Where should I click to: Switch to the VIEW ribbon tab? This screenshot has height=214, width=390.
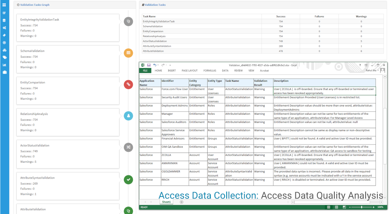pyautogui.click(x=251, y=71)
